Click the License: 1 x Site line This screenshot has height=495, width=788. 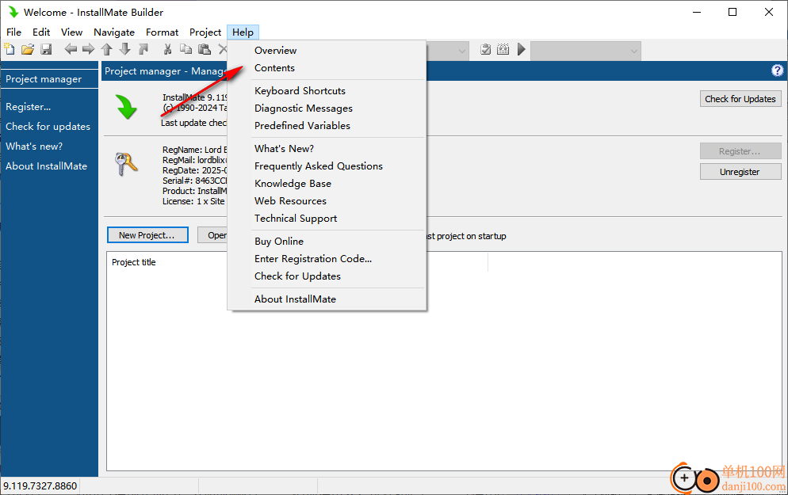coord(193,201)
